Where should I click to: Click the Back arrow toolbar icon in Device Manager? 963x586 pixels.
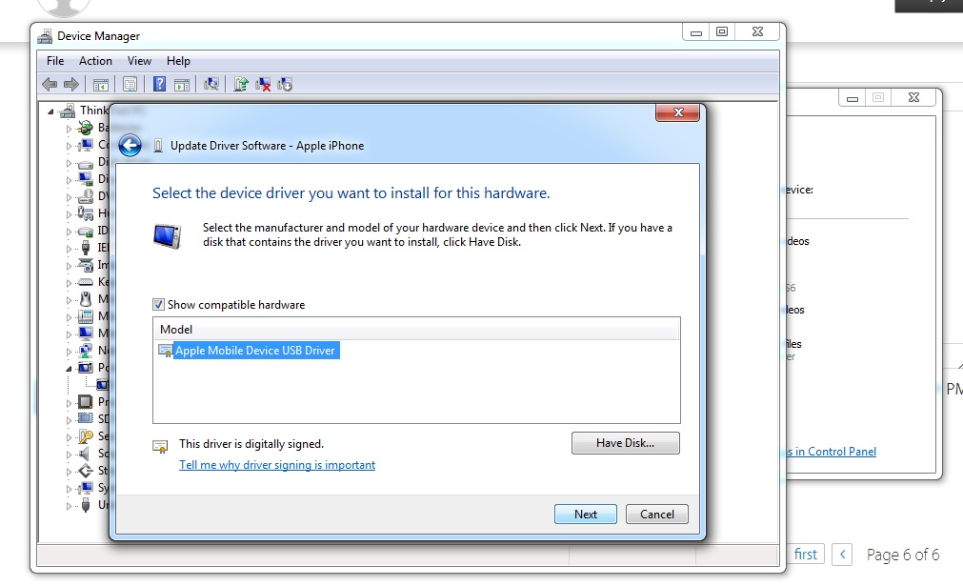50,84
